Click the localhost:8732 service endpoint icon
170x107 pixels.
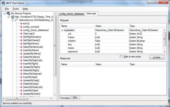tap(13, 17)
